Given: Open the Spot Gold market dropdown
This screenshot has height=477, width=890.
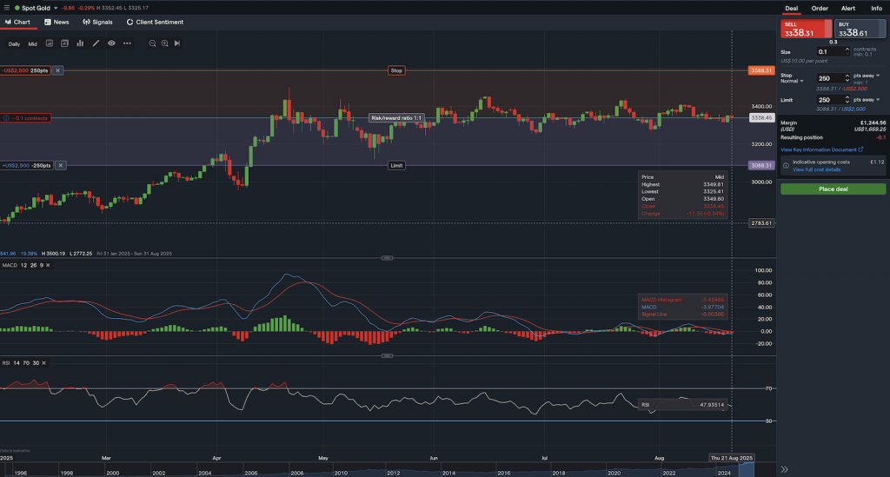Looking at the screenshot, I should (56, 8).
